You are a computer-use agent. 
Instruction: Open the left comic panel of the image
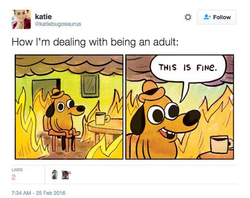[x=69, y=107]
